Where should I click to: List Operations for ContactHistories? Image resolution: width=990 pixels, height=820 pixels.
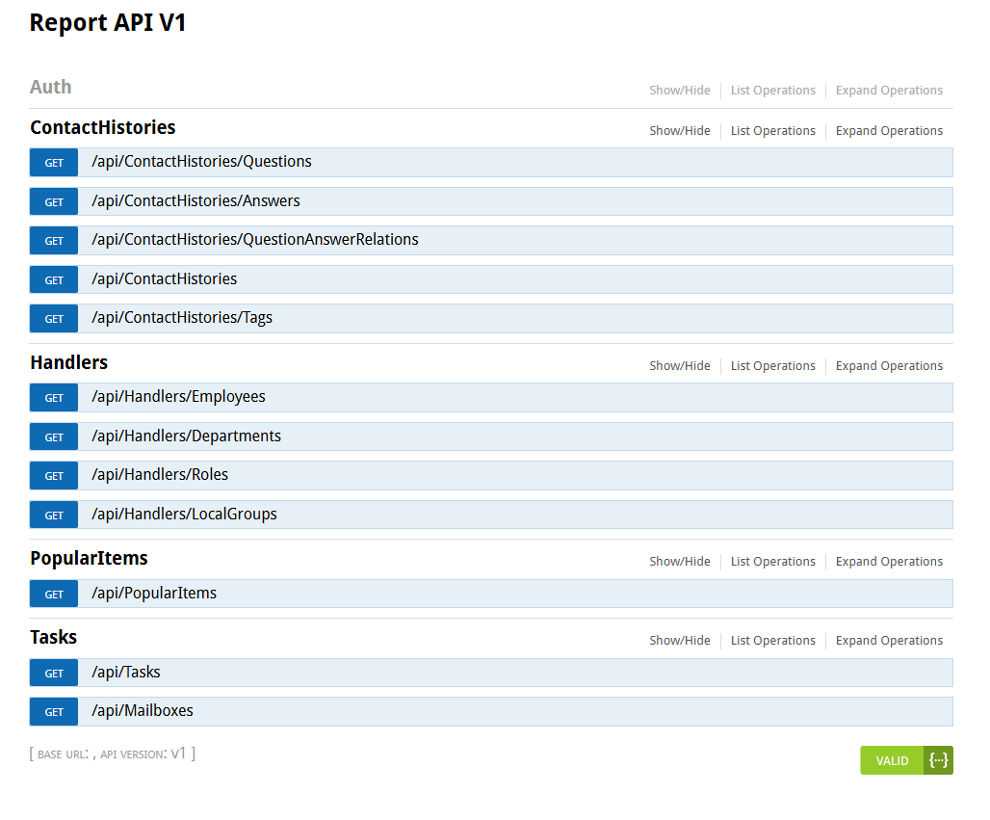point(772,131)
